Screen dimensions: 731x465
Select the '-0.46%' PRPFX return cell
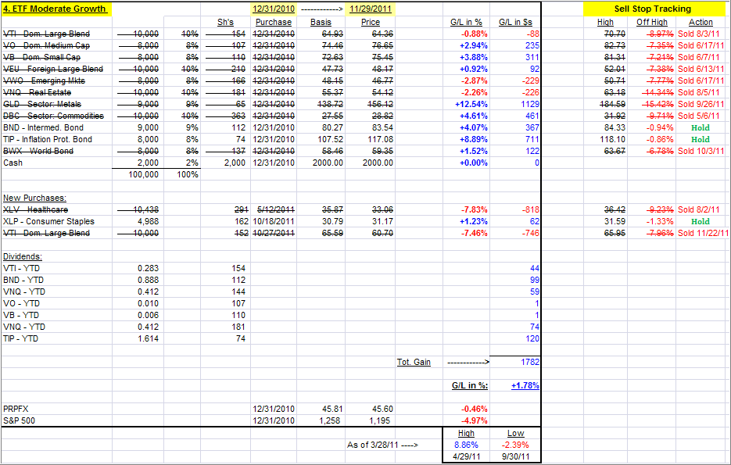(474, 409)
